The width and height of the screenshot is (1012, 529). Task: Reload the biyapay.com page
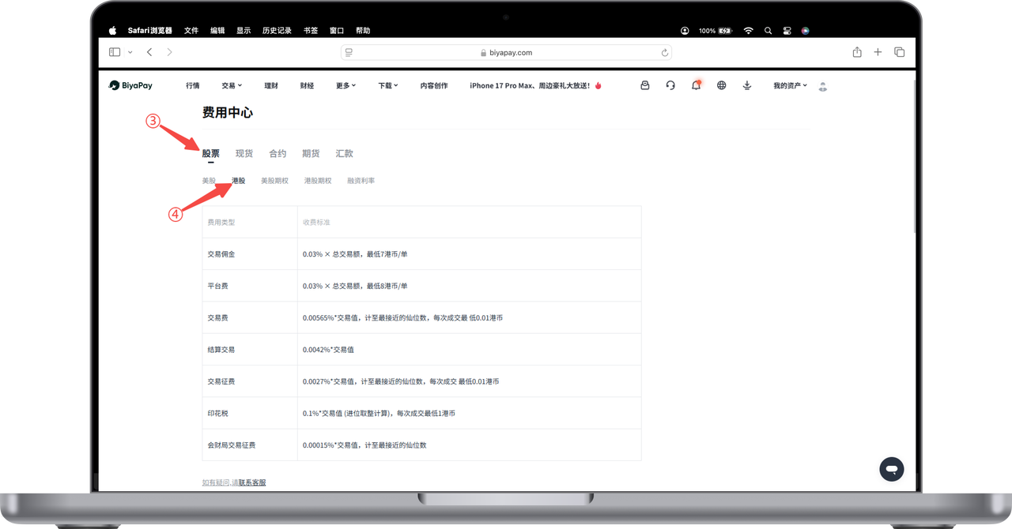pyautogui.click(x=665, y=53)
